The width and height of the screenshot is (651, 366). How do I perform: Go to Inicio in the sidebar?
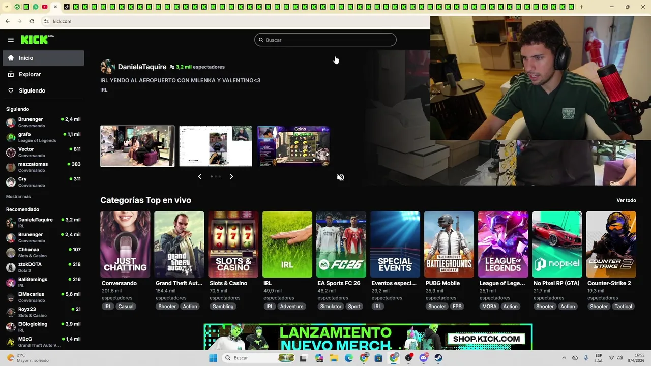[x=43, y=58]
